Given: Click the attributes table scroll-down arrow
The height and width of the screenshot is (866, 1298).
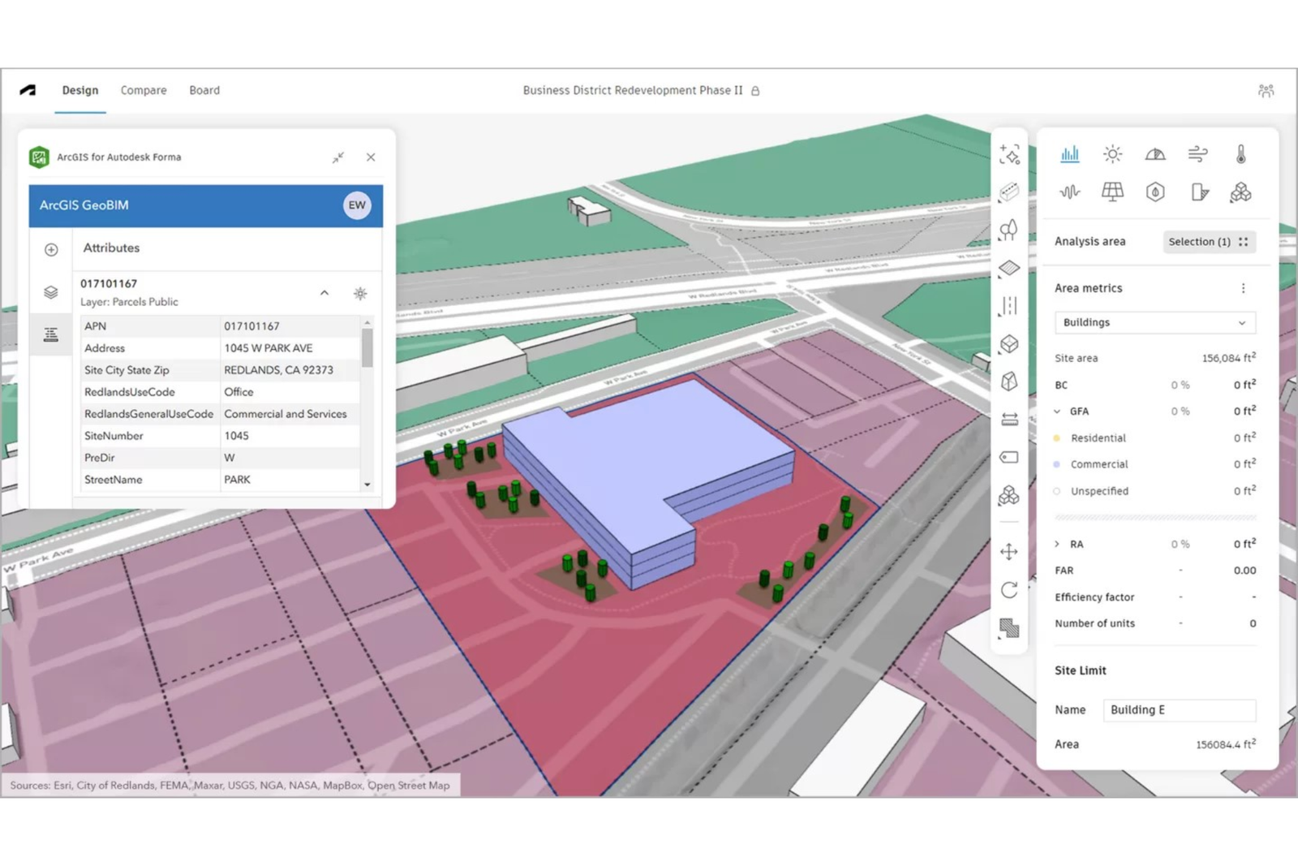Looking at the screenshot, I should 367,485.
